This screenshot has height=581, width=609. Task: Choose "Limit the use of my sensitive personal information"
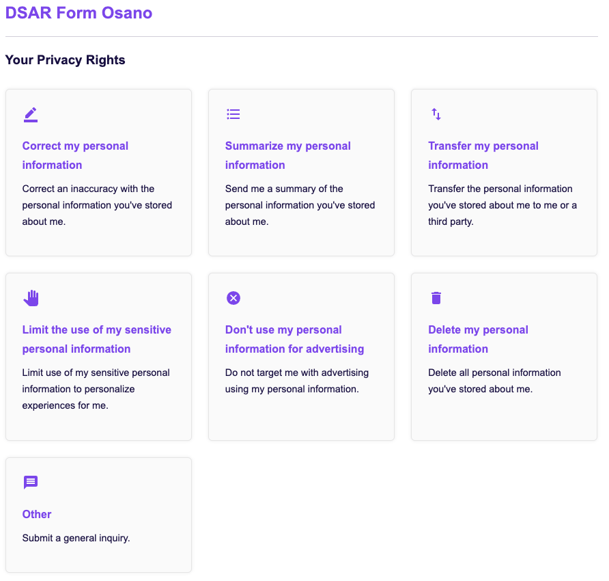96,339
